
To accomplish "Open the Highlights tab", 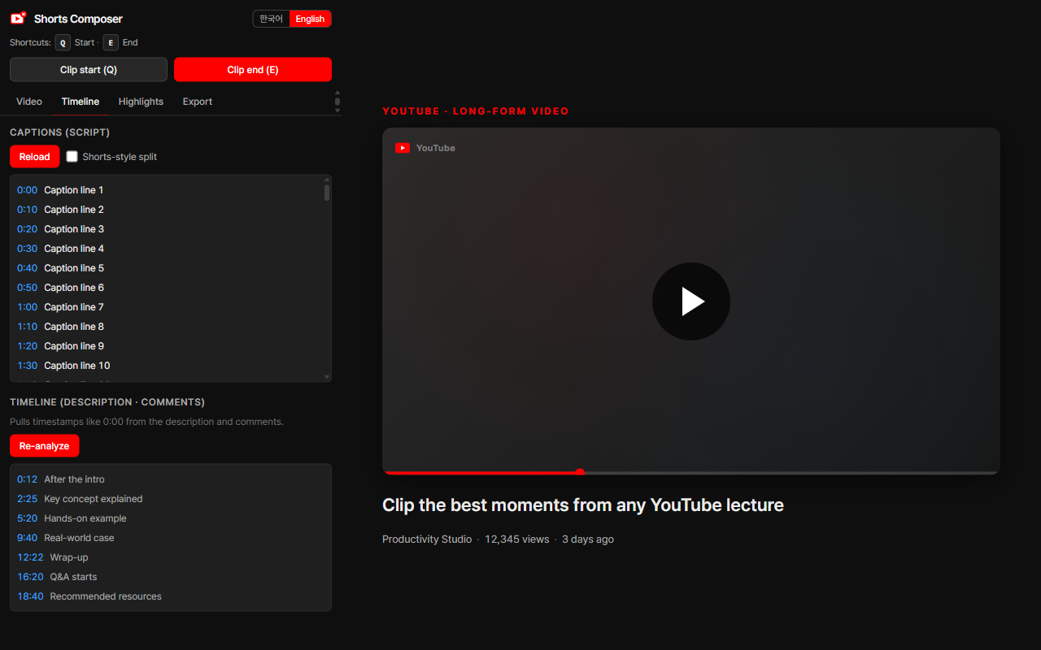I will pyautogui.click(x=141, y=102).
